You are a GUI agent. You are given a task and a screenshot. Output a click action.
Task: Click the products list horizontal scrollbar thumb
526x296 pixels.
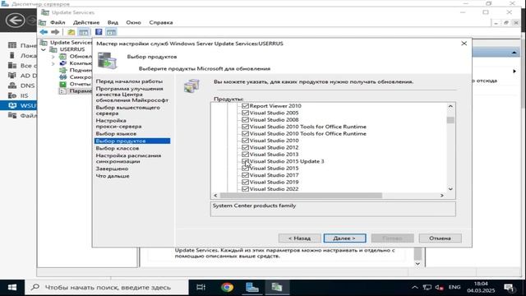[x=301, y=196]
